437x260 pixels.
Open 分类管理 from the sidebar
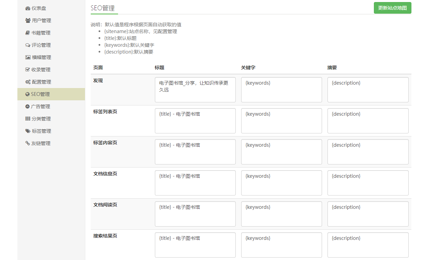51,119
